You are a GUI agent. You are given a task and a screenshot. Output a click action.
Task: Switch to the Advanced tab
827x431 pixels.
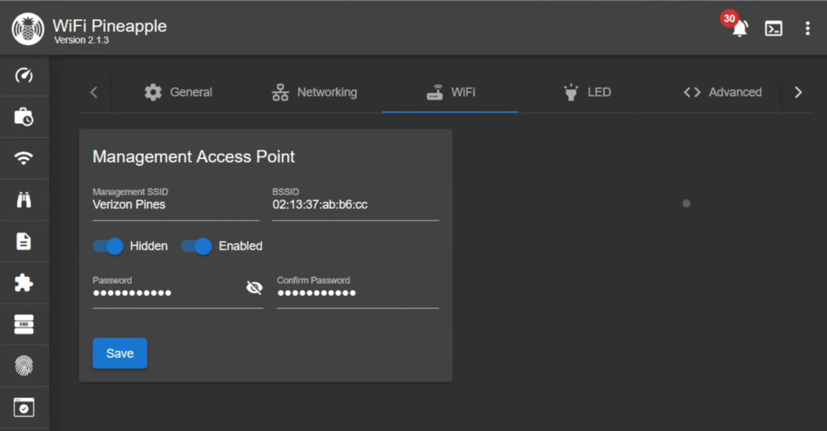[723, 92]
